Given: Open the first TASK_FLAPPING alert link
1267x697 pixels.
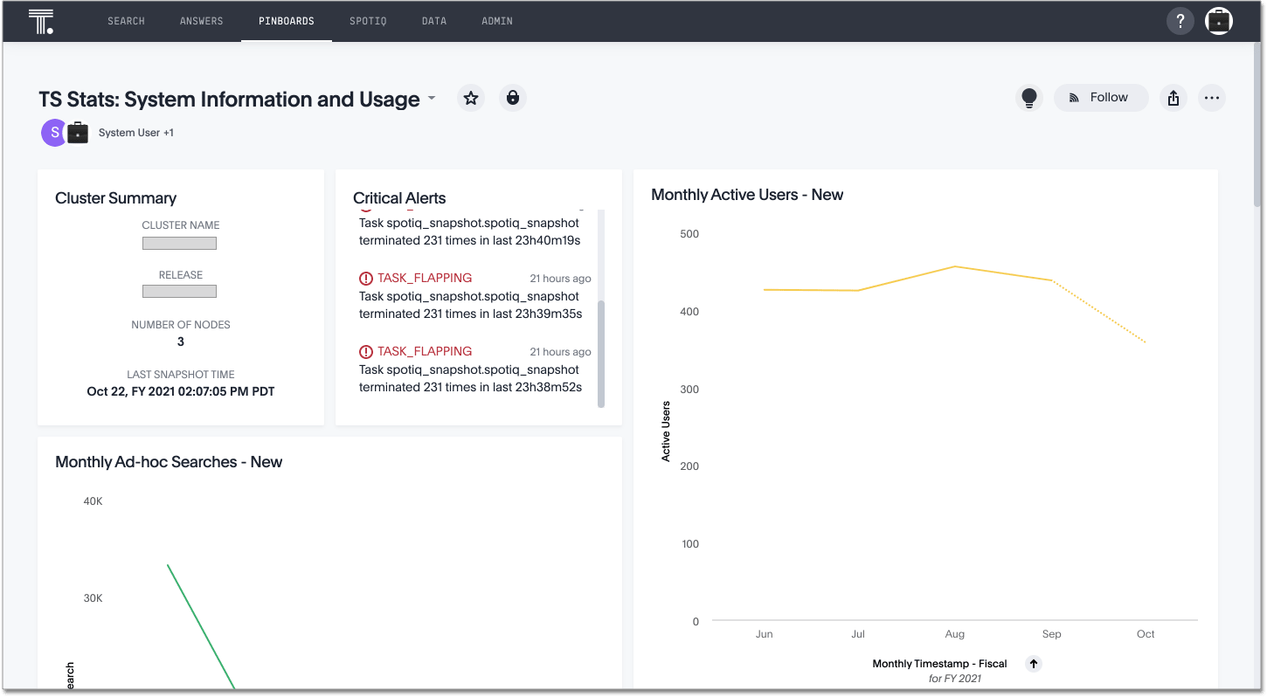Looking at the screenshot, I should pyautogui.click(x=423, y=278).
